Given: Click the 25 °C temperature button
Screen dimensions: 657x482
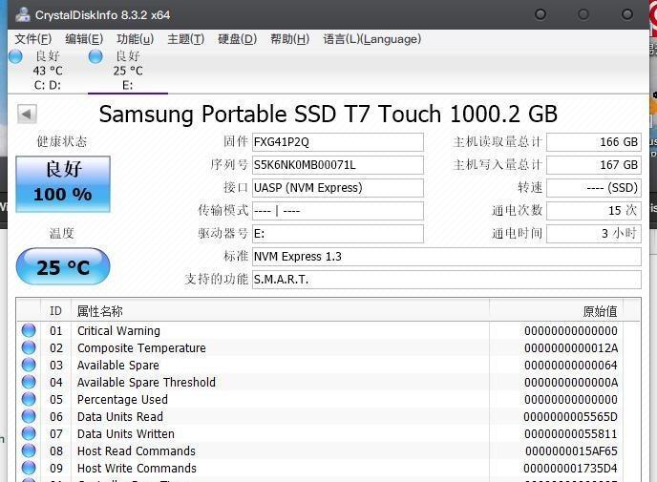Looking at the screenshot, I should coord(63,266).
